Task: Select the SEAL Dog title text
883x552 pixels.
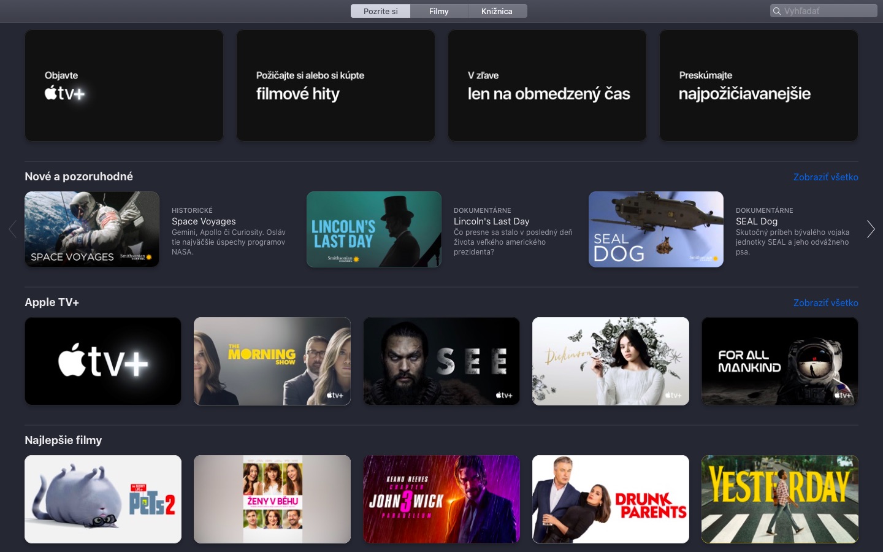Action: tap(757, 221)
